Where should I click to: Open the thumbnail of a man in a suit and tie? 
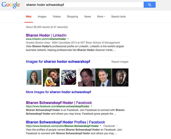point(103,77)
